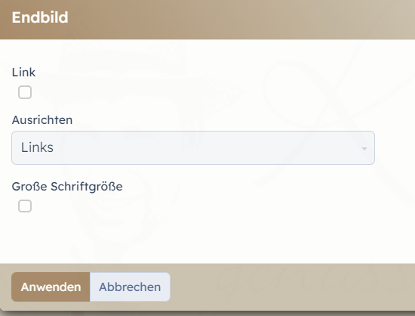
Task: Click the Große Schriftgröße label
Action: click(x=67, y=187)
